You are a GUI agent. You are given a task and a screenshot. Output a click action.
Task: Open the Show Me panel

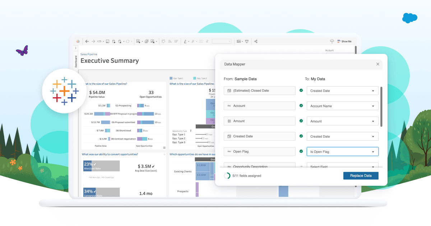pos(344,42)
